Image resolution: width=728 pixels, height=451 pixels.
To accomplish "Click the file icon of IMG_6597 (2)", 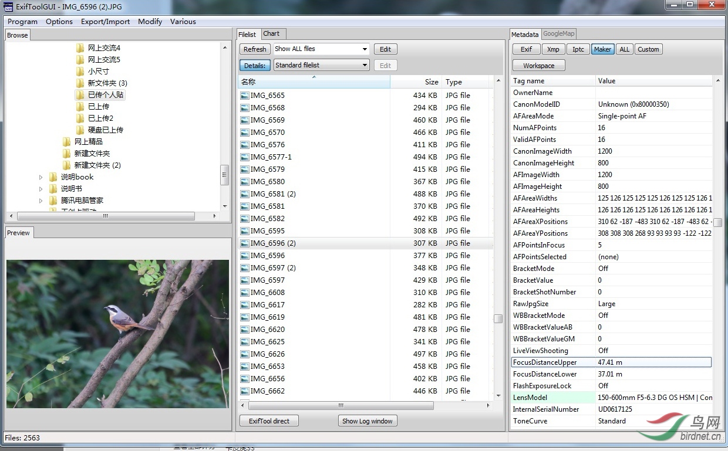I will [x=245, y=267].
